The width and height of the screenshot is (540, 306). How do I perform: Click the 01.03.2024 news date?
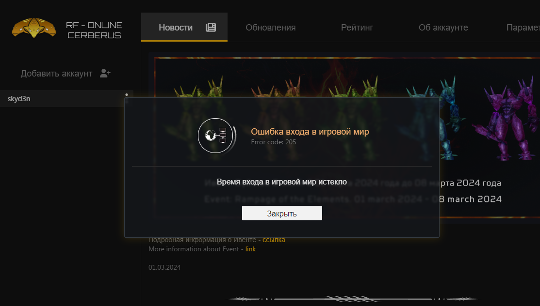[164, 267]
